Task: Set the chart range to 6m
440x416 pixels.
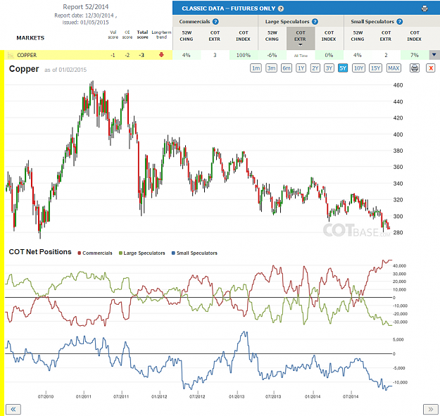Action: click(287, 68)
